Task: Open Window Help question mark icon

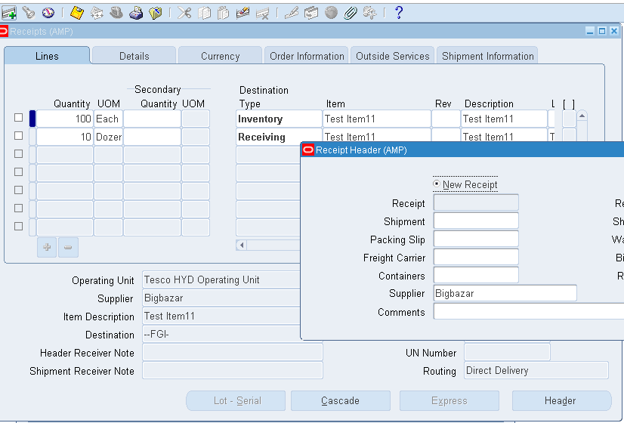Action: coord(399,13)
